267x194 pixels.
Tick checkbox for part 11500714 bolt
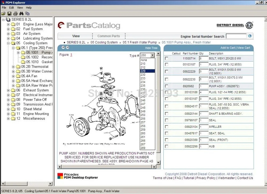pyautogui.click(x=167, y=58)
